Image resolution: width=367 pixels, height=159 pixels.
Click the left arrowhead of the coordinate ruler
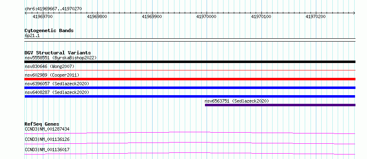coord(26,13)
